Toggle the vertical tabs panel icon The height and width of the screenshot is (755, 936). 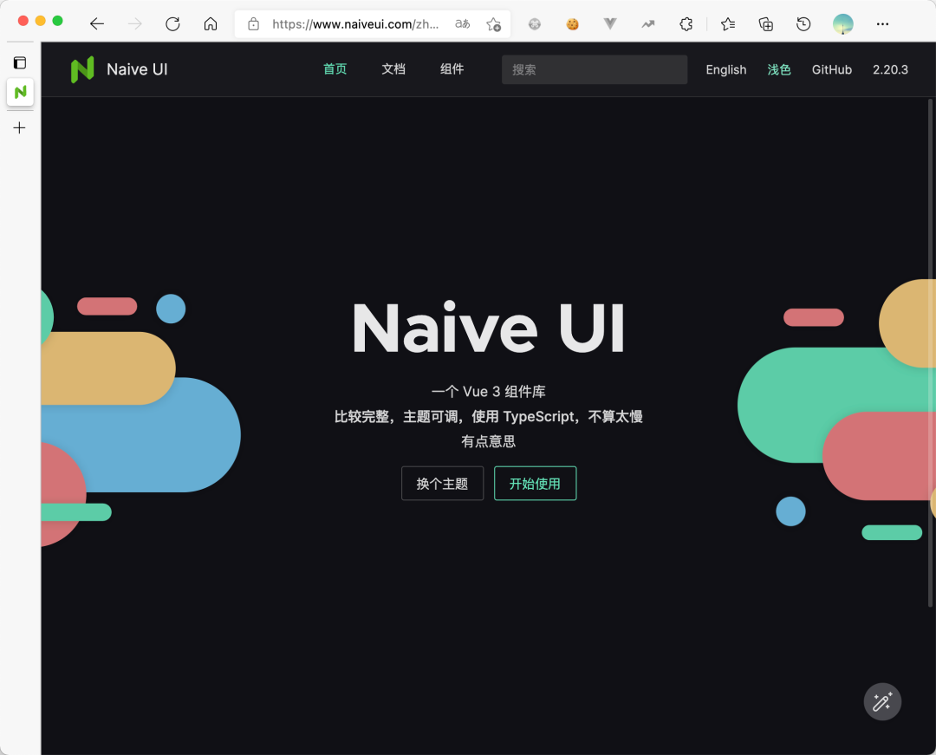click(20, 62)
